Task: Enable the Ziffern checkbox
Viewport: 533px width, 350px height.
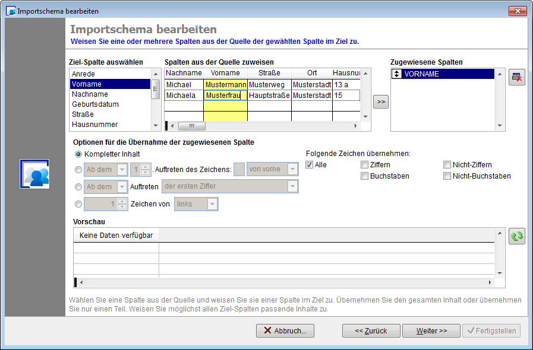Action: click(x=364, y=165)
